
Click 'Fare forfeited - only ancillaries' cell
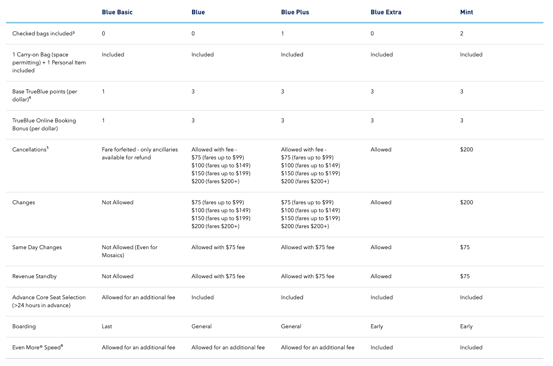point(140,153)
